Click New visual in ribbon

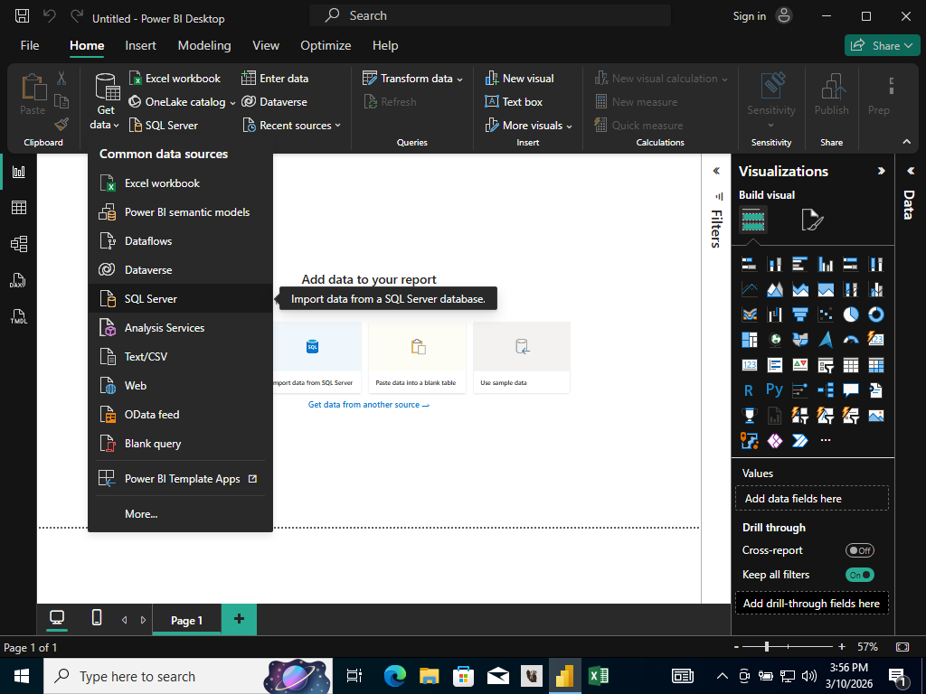pyautogui.click(x=519, y=79)
